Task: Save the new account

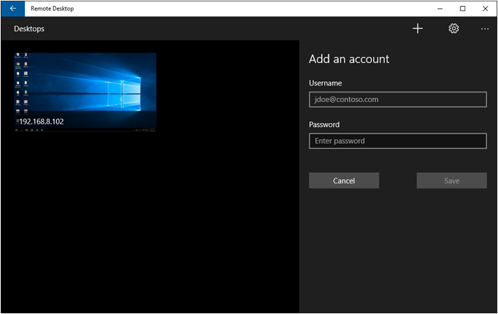Action: tap(451, 181)
